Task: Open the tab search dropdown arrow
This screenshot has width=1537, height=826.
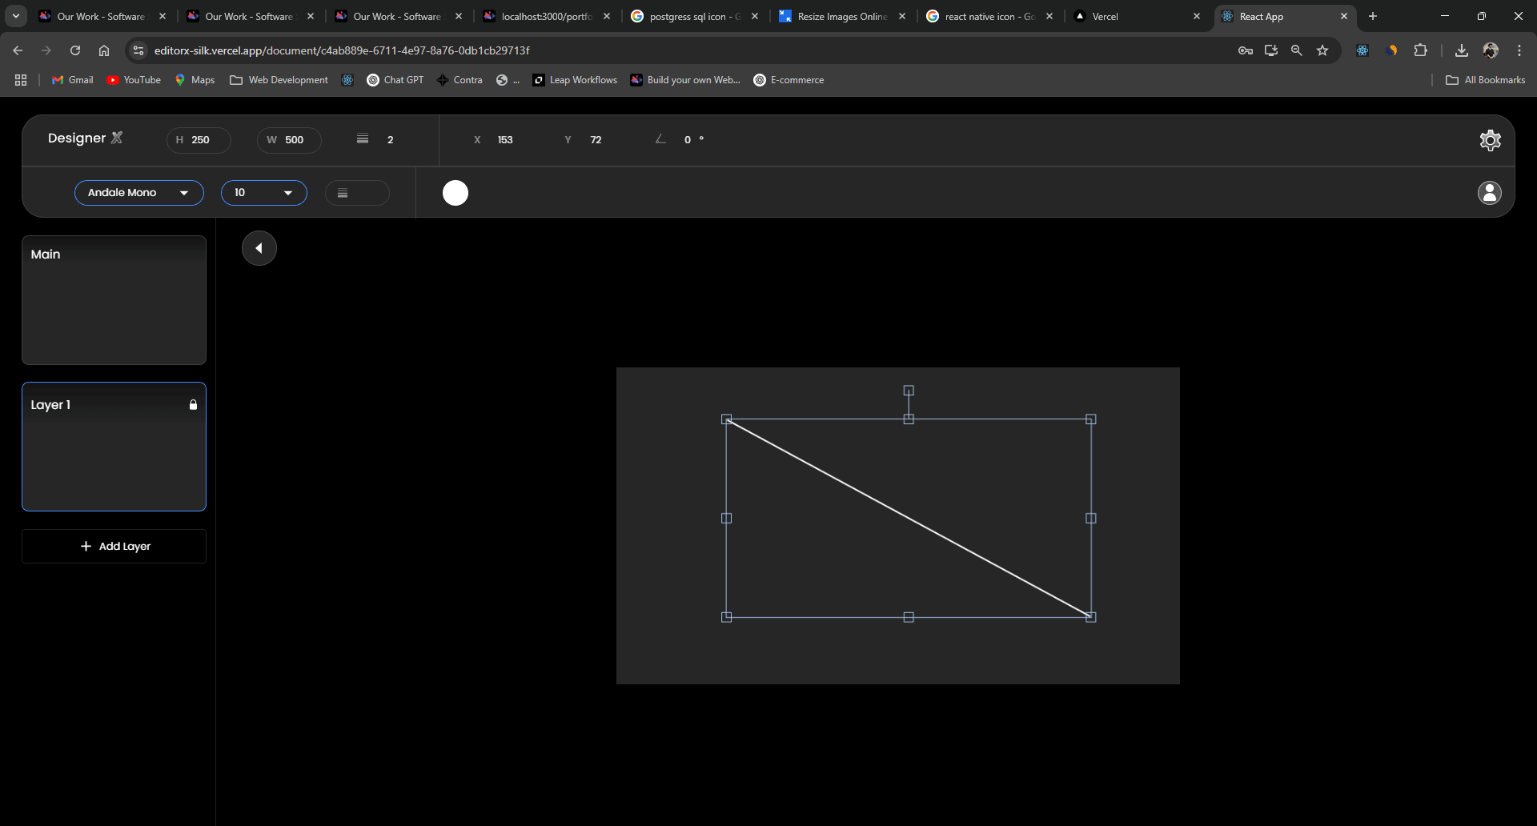Action: tap(16, 16)
